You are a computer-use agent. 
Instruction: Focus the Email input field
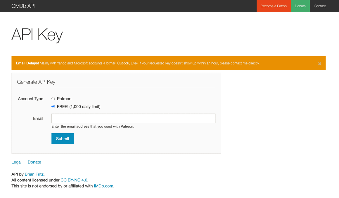coord(133,118)
